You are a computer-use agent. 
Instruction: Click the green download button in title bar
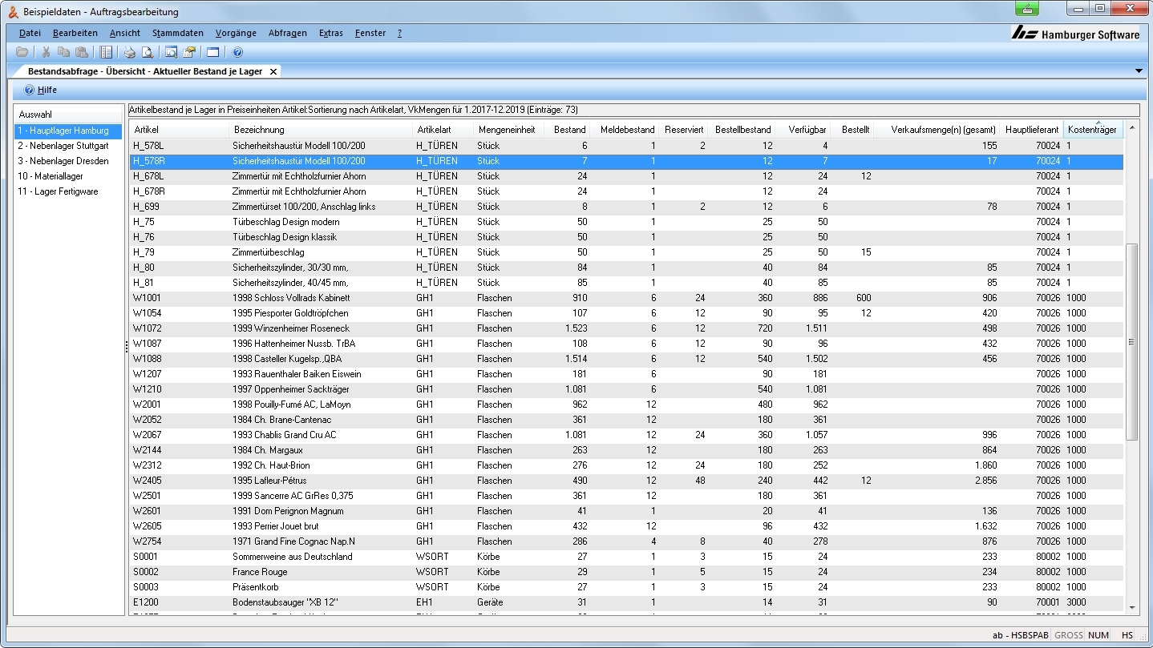click(1027, 9)
